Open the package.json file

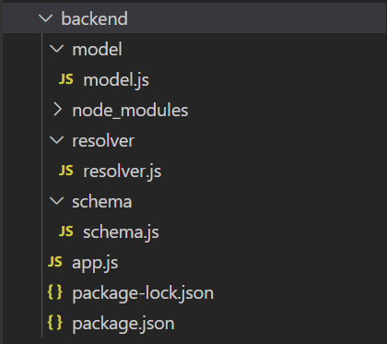click(123, 324)
